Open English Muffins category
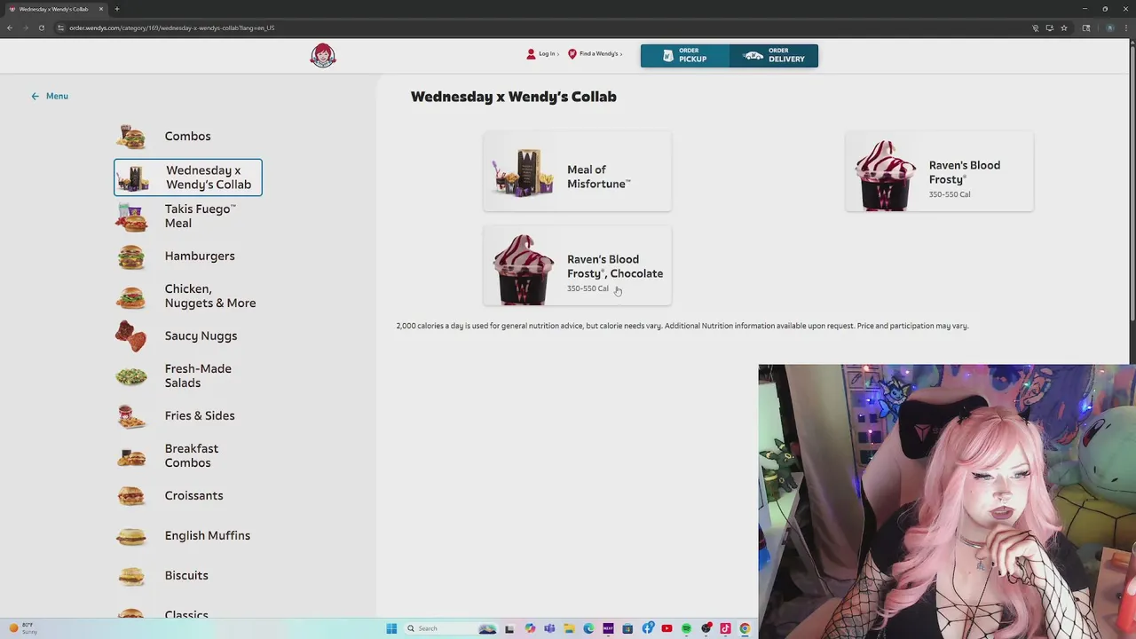Viewport: 1136px width, 639px height. 188,536
